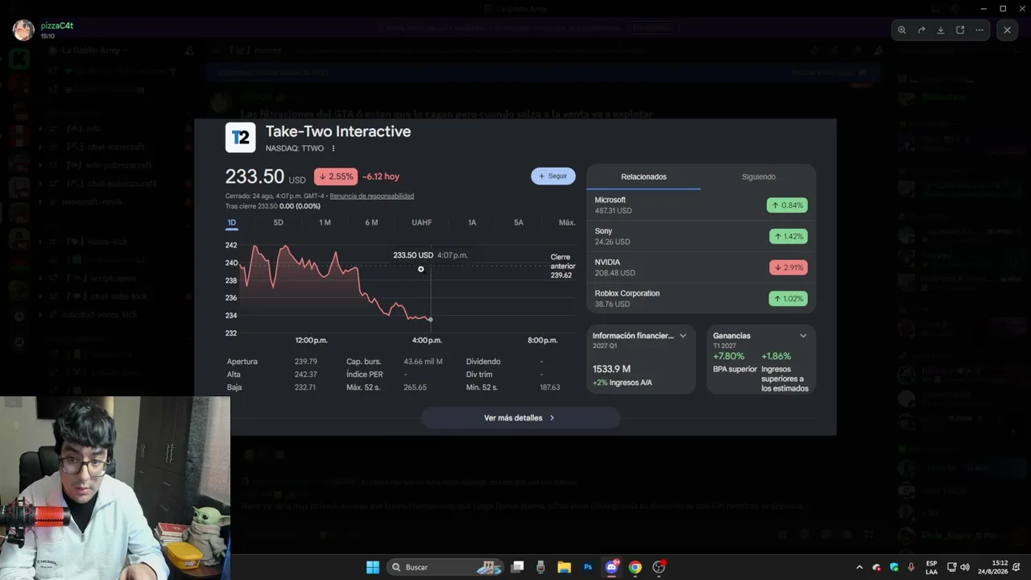
Task: Click Roblox's 1.02% change badge
Action: tap(787, 299)
